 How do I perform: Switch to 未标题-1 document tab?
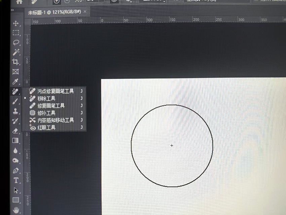55,12
